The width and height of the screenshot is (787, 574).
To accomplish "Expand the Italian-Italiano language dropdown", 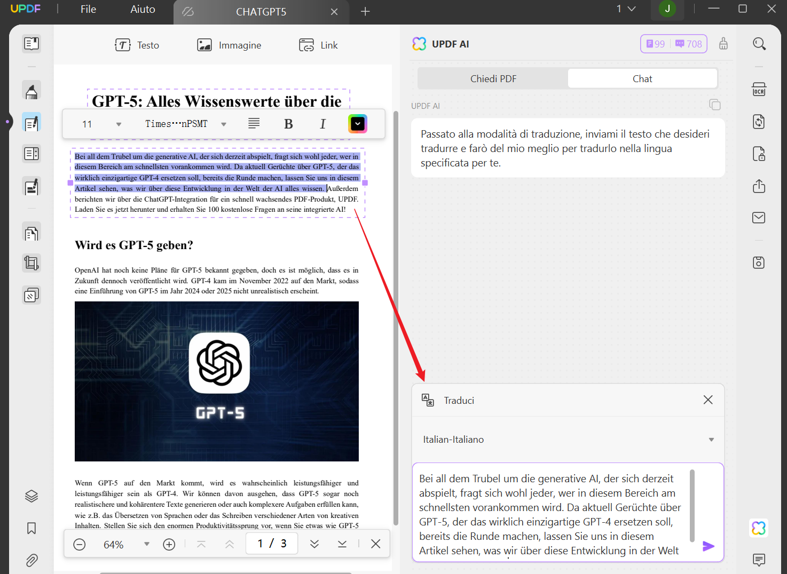I will coord(568,440).
